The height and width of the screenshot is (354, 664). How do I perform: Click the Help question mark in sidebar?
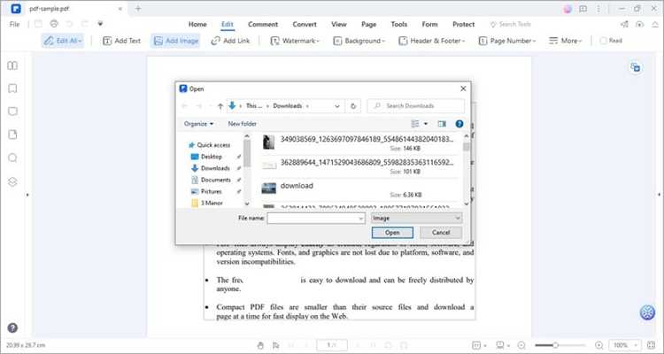click(x=12, y=327)
